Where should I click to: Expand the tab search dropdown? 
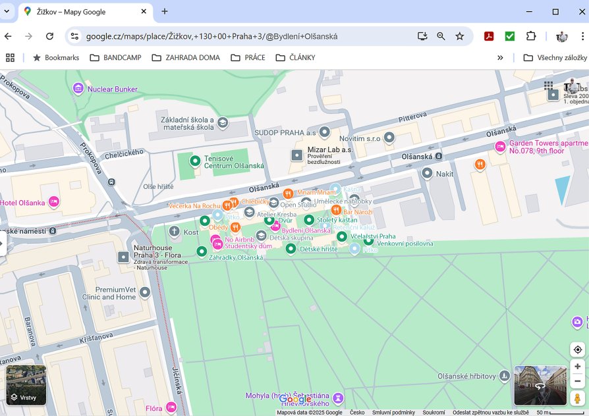point(7,11)
